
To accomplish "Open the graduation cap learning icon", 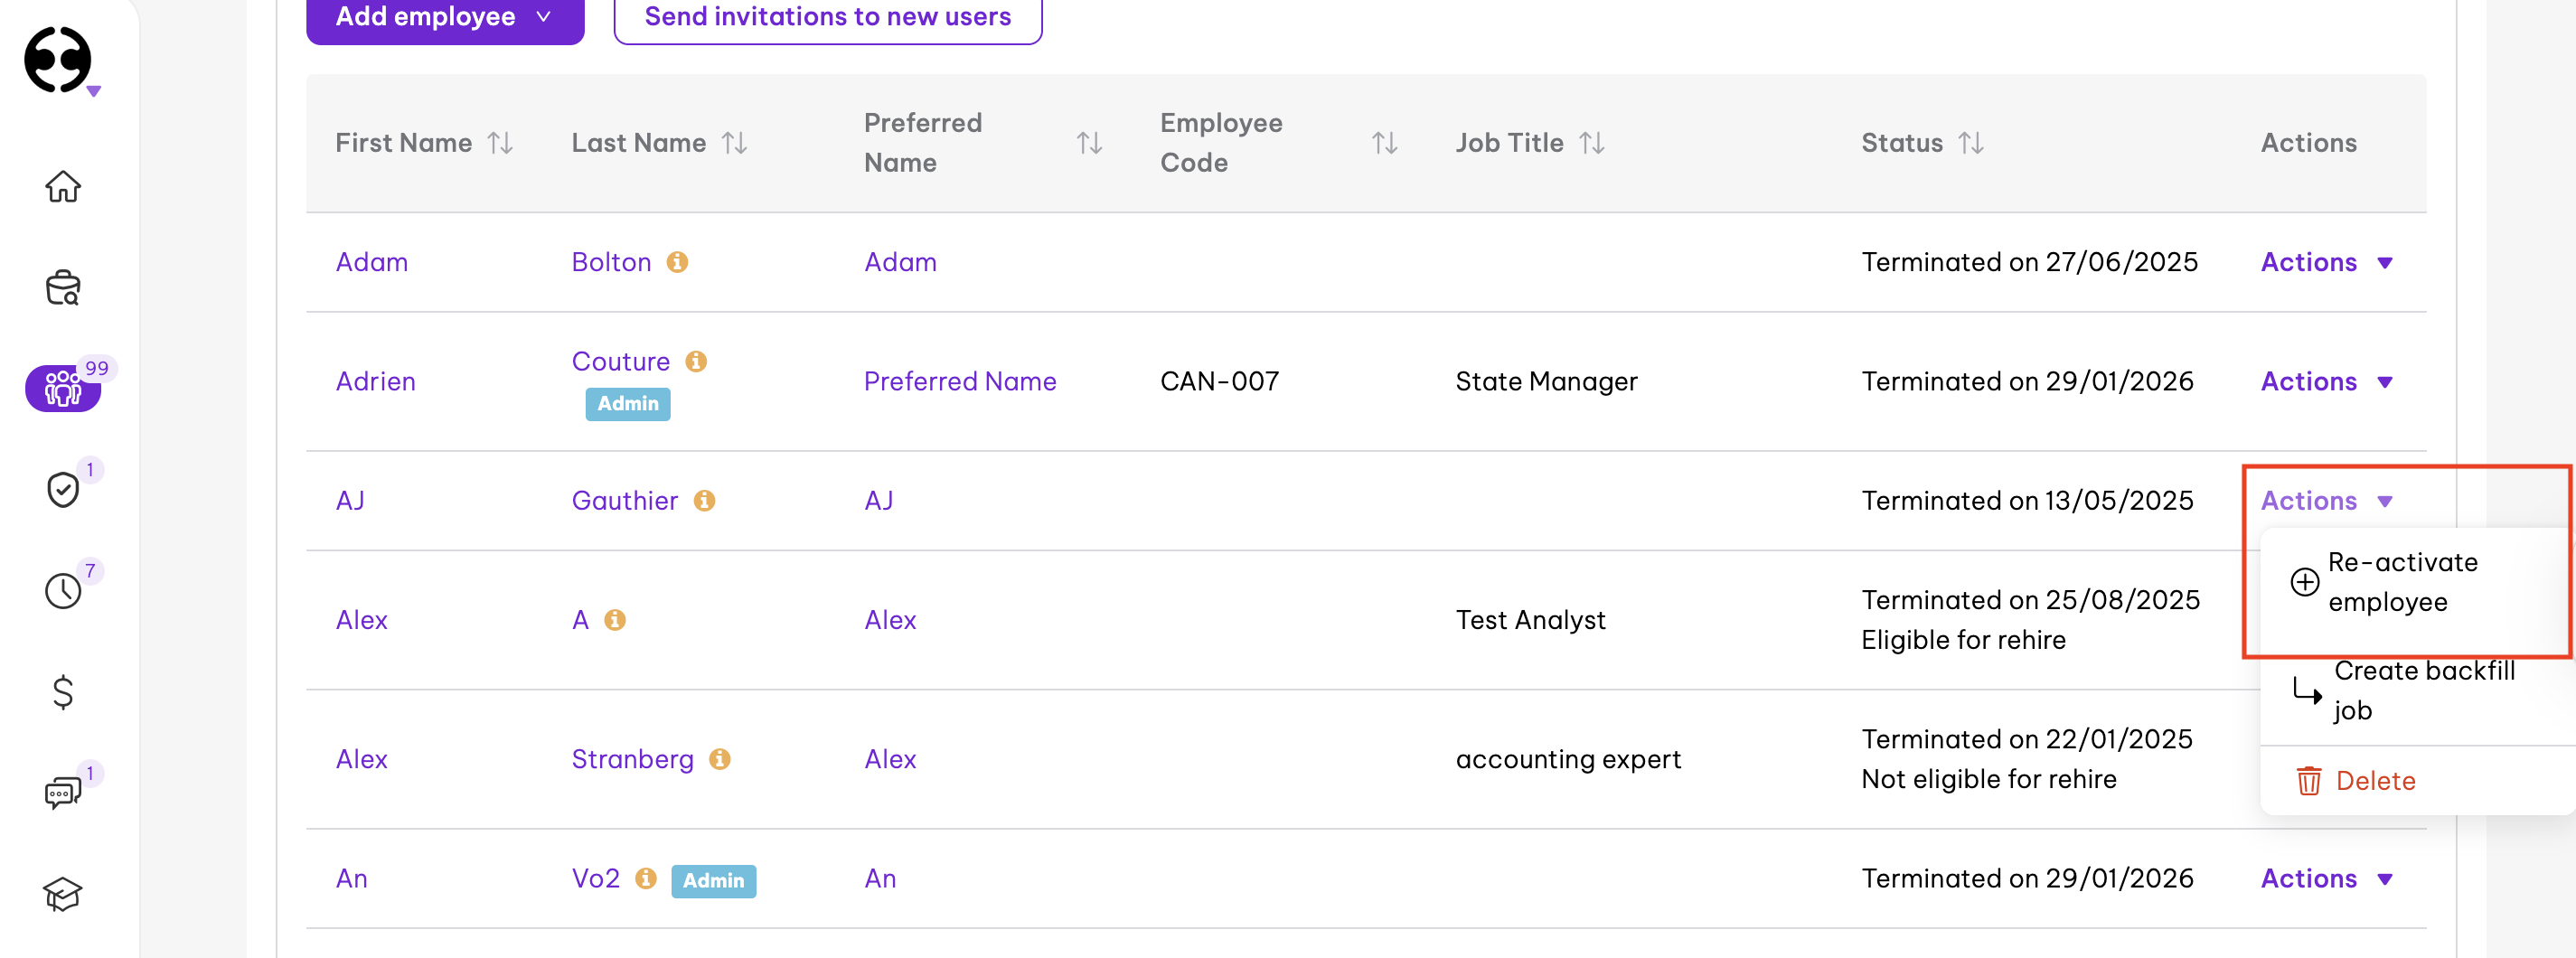I will [62, 894].
